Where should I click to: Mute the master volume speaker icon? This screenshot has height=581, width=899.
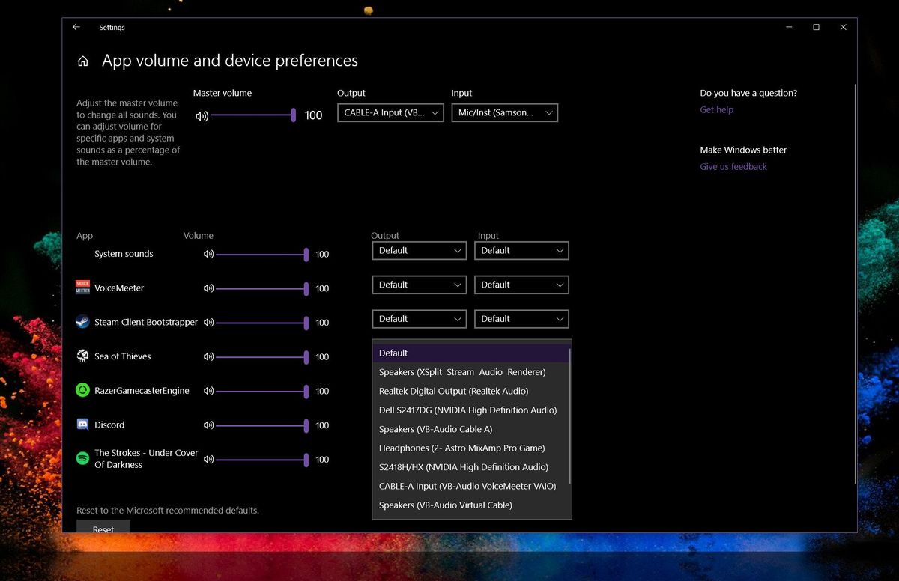point(201,115)
